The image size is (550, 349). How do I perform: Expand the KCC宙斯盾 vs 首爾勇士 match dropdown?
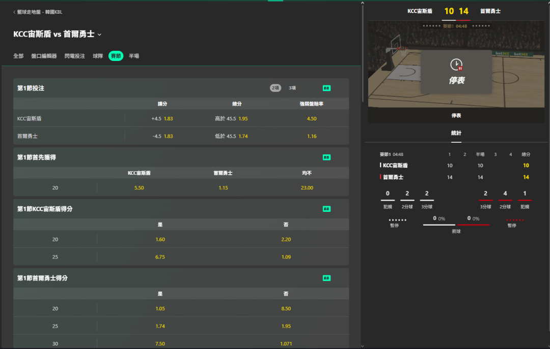tap(99, 35)
